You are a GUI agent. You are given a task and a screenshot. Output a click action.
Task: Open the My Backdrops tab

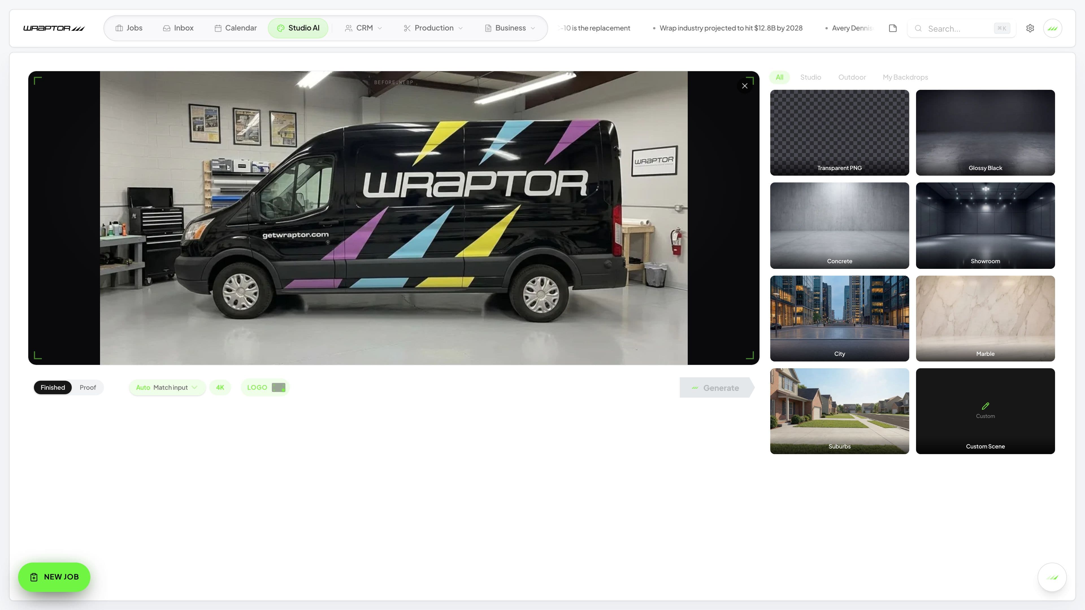click(x=906, y=77)
